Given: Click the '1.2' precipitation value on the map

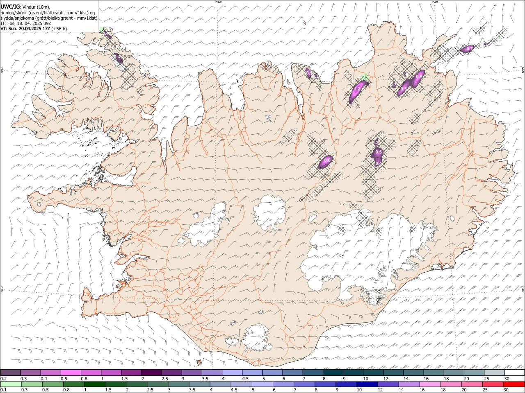Looking at the screenshot, I should click(357, 89).
